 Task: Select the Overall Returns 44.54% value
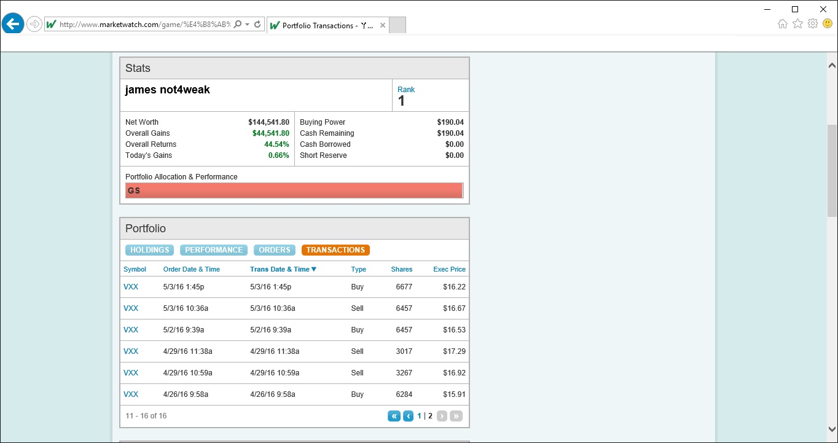click(x=277, y=144)
